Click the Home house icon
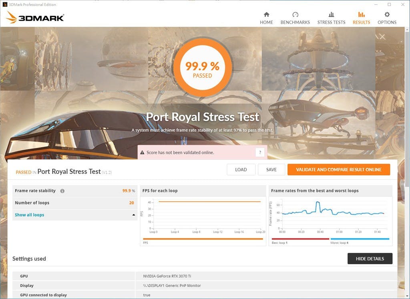Image resolution: width=410 pixels, height=299 pixels. 266,14
